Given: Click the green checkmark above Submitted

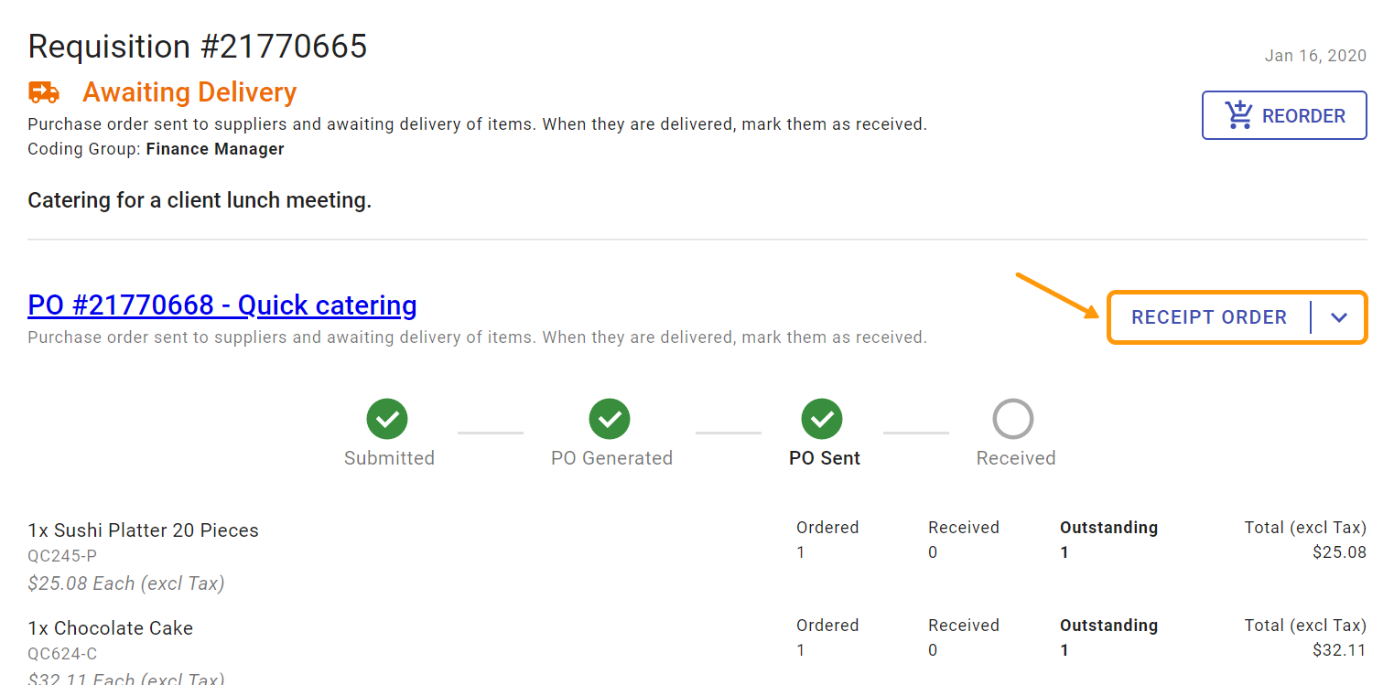Looking at the screenshot, I should 388,418.
